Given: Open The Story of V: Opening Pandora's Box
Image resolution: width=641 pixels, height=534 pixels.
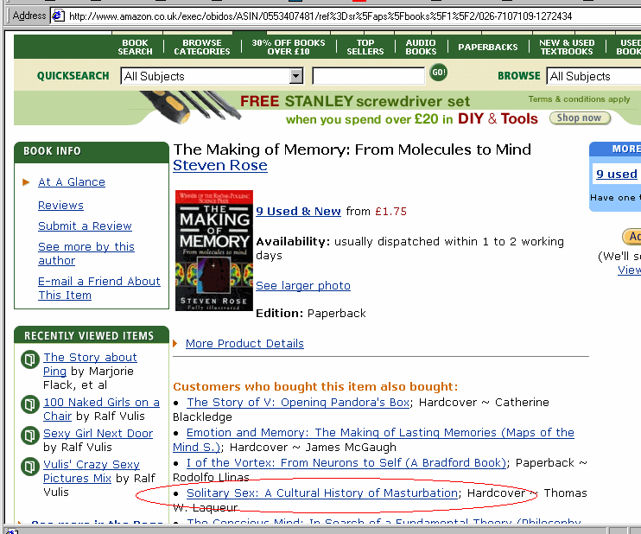Looking at the screenshot, I should click(298, 403).
